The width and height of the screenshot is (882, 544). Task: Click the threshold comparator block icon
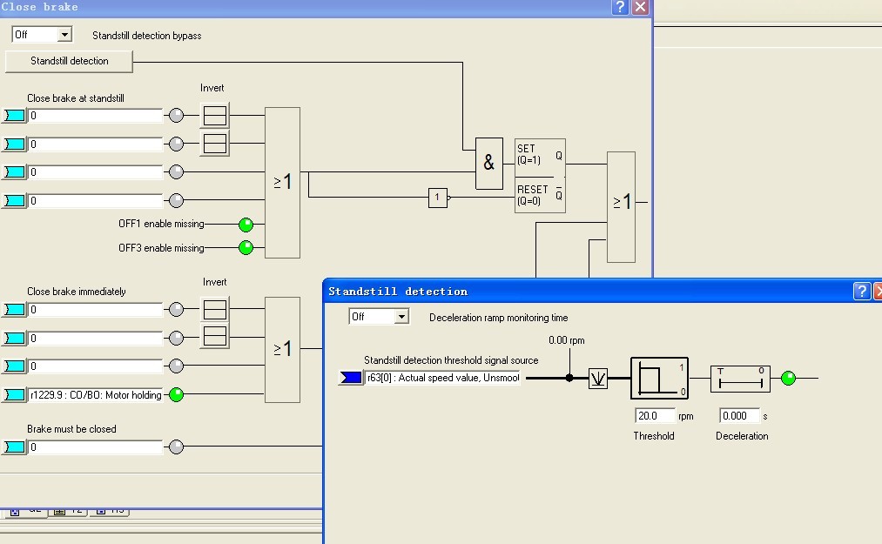pos(659,378)
